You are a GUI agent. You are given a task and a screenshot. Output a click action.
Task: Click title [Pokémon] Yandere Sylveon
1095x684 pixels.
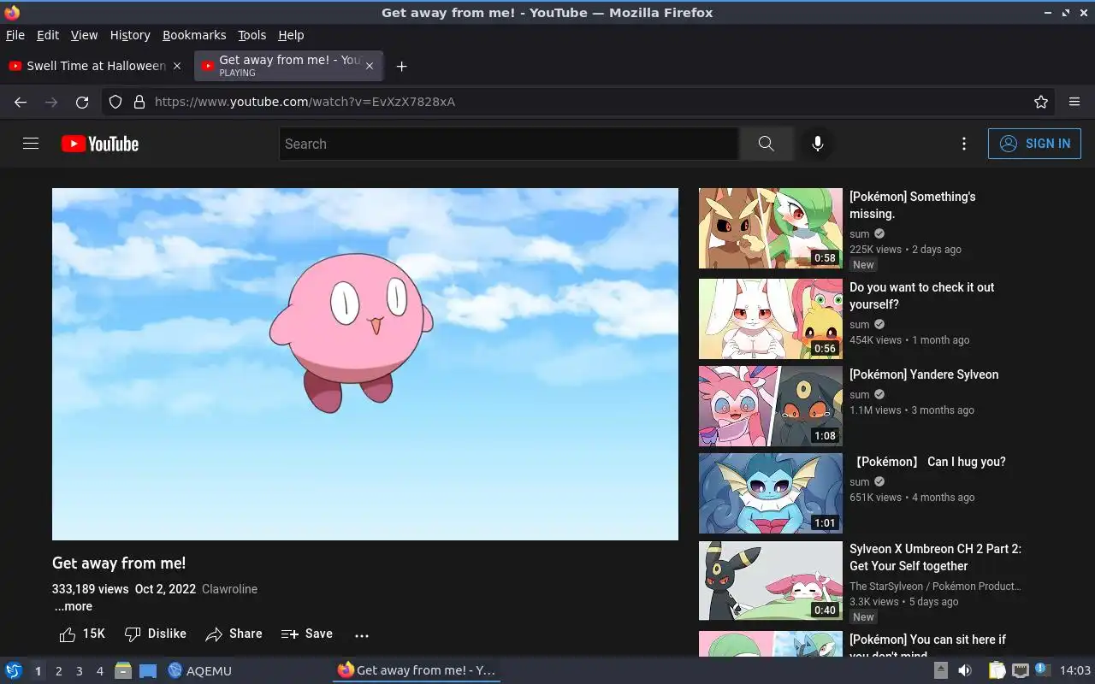924,374
